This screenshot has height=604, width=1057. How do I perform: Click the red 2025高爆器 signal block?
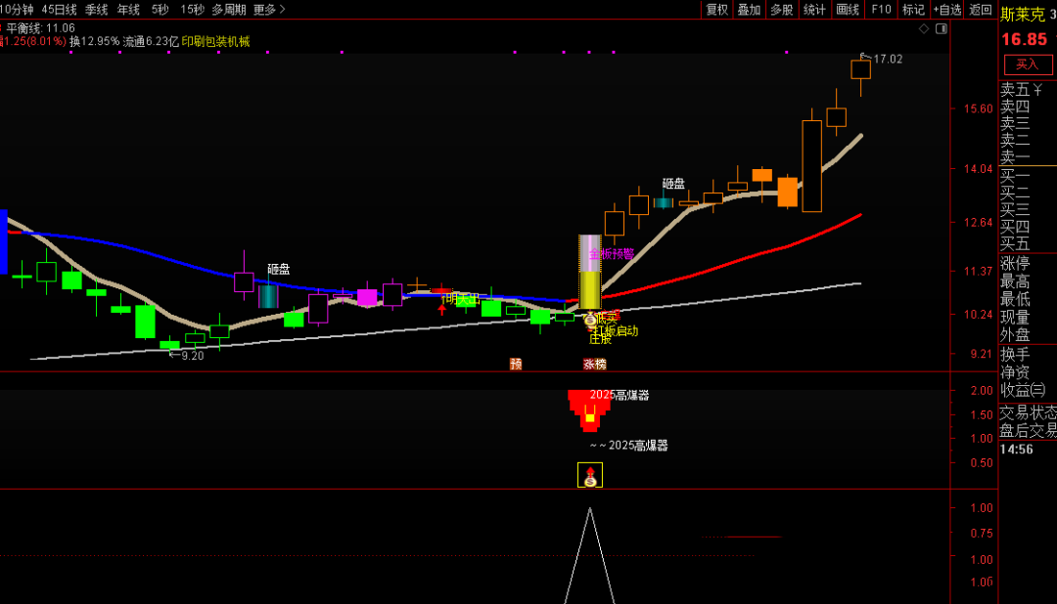pyautogui.click(x=589, y=410)
